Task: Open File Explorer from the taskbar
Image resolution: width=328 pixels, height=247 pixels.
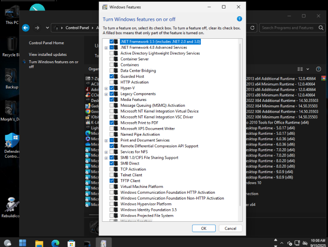Action: [x=39, y=243]
